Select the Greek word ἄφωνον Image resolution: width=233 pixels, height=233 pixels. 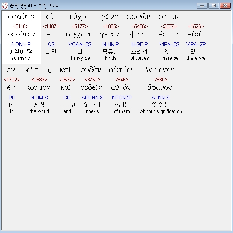(x=159, y=70)
